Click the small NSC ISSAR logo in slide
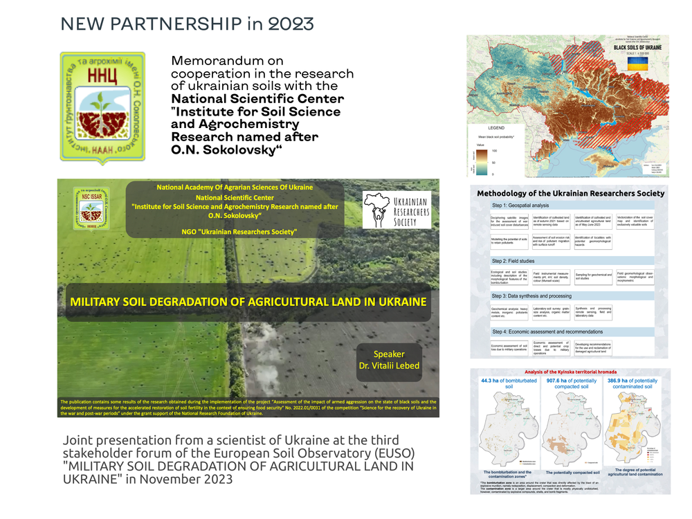Screen dimensions: 692x519 click(92, 209)
